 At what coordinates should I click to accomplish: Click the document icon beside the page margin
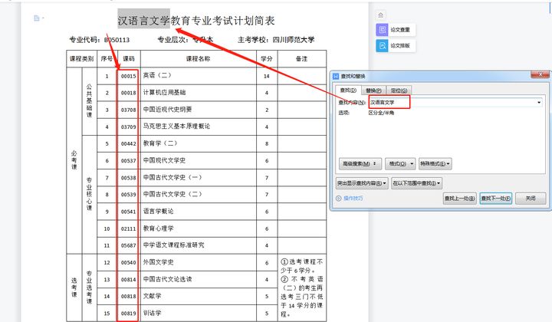point(37,18)
